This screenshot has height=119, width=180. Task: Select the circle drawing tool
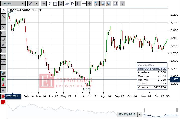(x=3, y=39)
